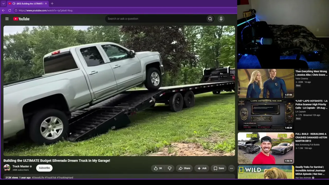The width and height of the screenshot is (329, 185).
Task: Open the Truck Master channel name link
Action: click(21, 166)
